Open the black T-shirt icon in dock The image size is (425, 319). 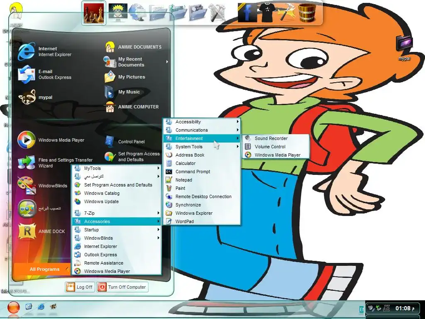coord(267,12)
